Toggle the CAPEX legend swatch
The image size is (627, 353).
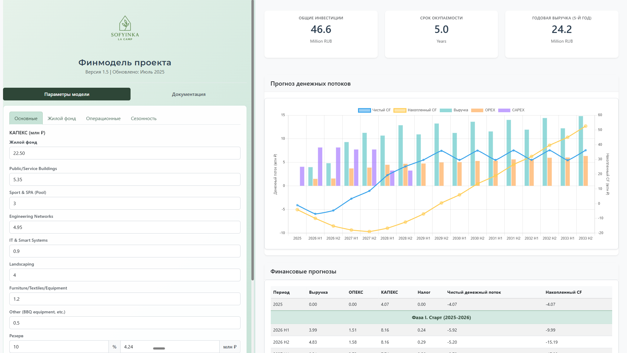504,110
